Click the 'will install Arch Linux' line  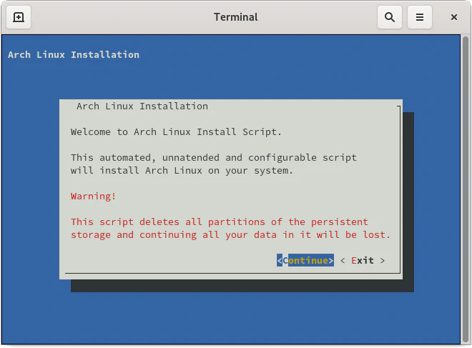[x=182, y=171]
